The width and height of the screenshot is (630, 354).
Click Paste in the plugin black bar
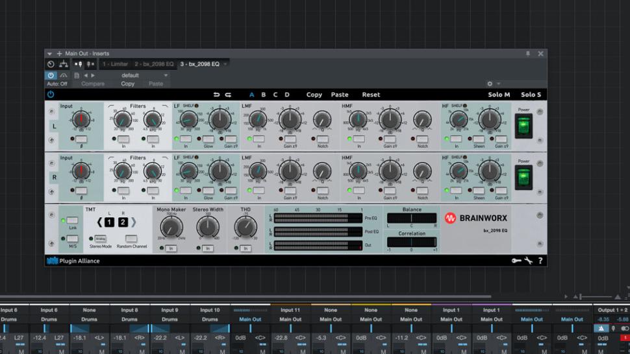click(340, 95)
